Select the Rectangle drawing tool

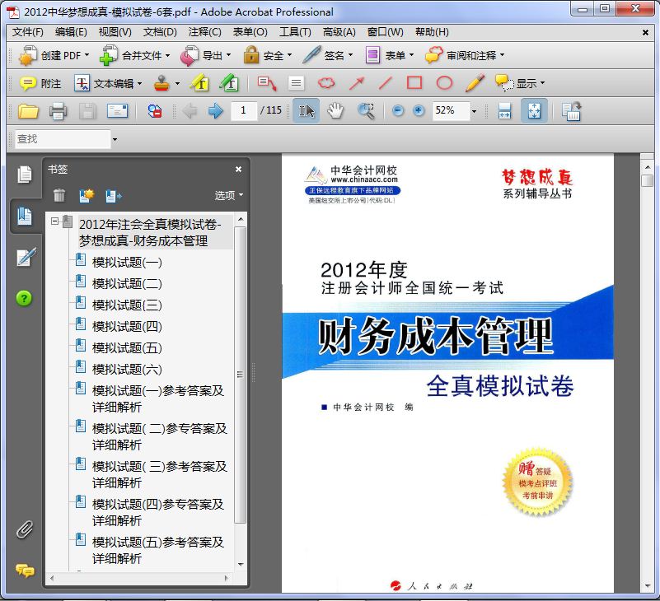(414, 83)
